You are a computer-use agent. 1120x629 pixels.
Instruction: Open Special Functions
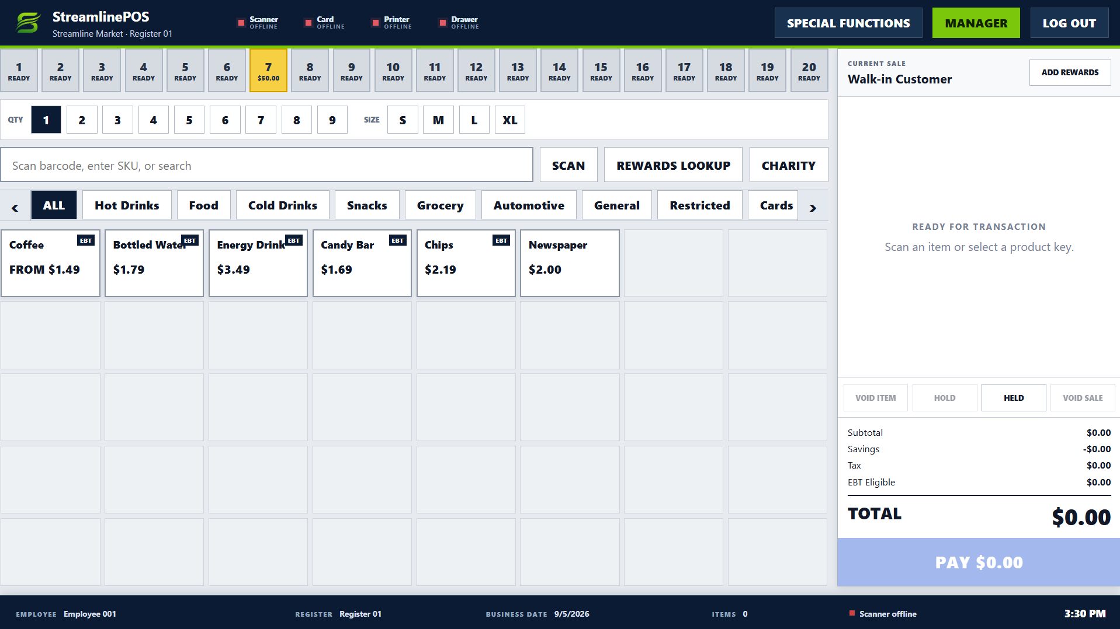point(848,23)
